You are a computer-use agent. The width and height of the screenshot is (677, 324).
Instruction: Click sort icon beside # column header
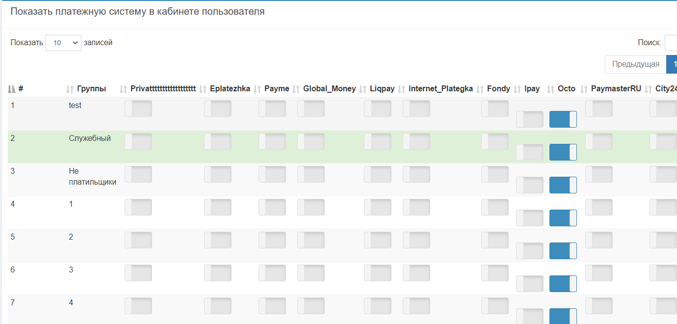[x=12, y=89]
